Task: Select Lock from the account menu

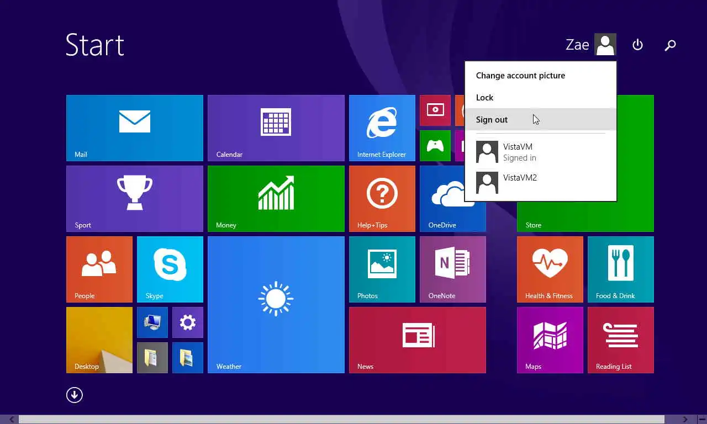Action: click(540, 98)
